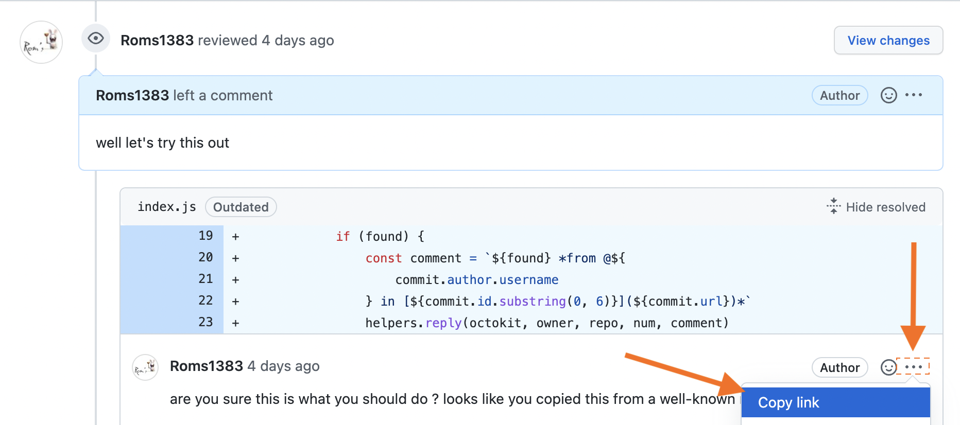The height and width of the screenshot is (425, 960).
Task: Click '4 days ago' timestamp in inline comment
Action: (x=283, y=366)
